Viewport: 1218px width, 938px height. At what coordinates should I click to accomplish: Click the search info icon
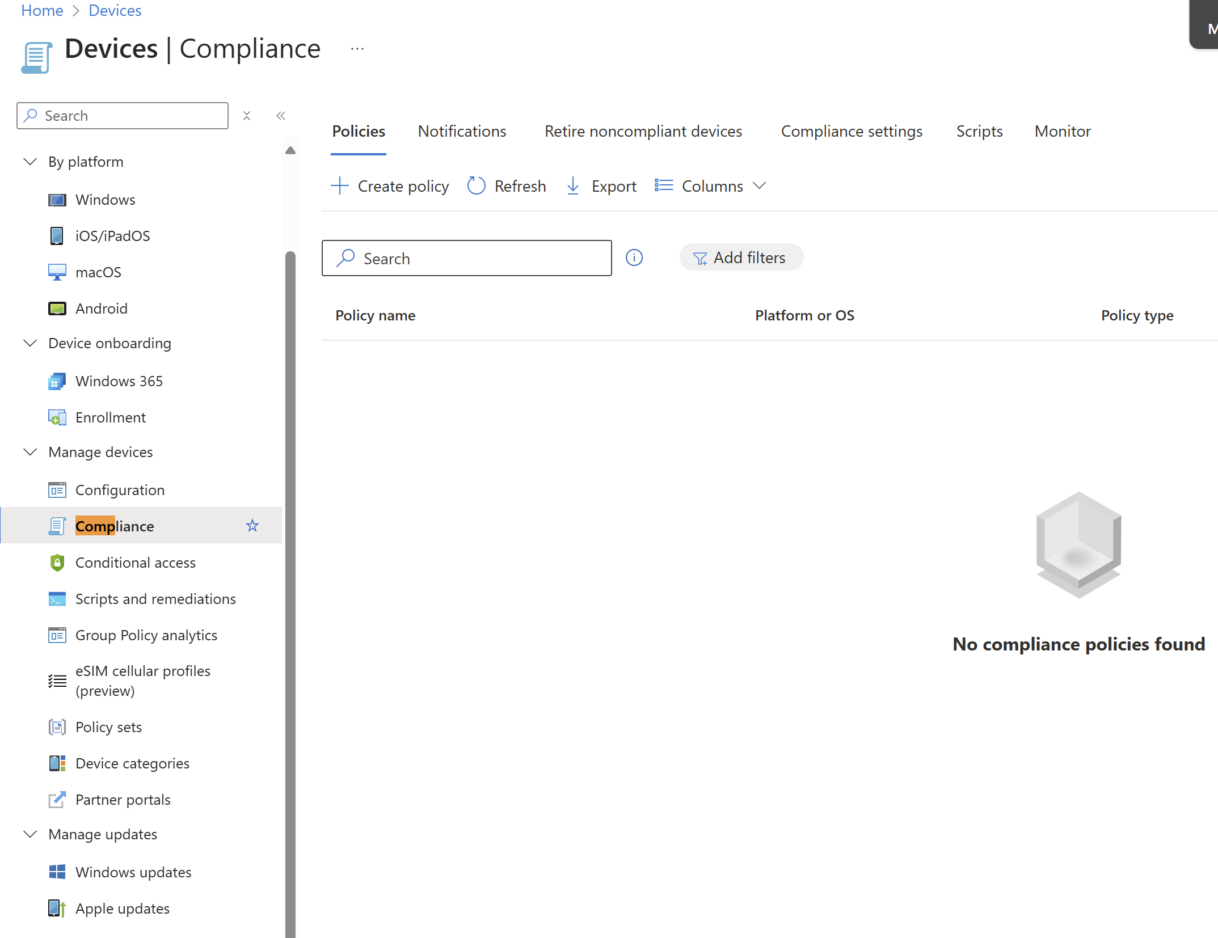(634, 258)
